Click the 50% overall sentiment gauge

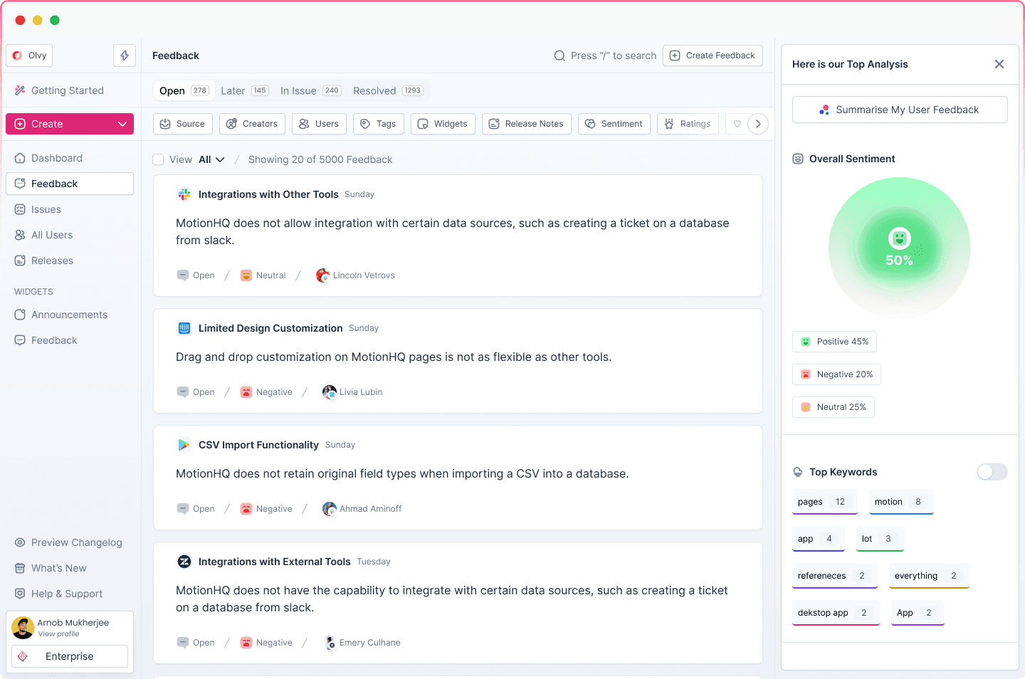coord(900,248)
